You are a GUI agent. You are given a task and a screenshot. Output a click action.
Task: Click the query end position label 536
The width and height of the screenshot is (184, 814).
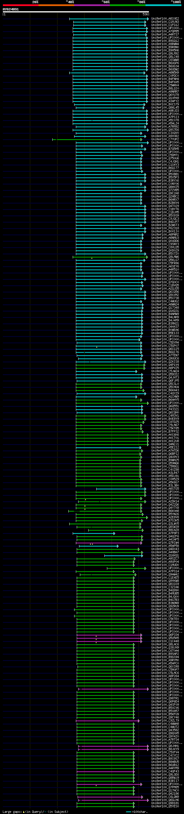145,14
